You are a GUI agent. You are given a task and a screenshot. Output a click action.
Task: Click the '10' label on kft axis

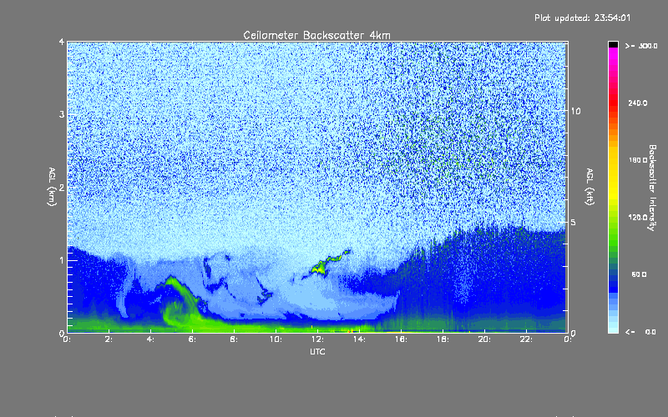click(x=575, y=111)
